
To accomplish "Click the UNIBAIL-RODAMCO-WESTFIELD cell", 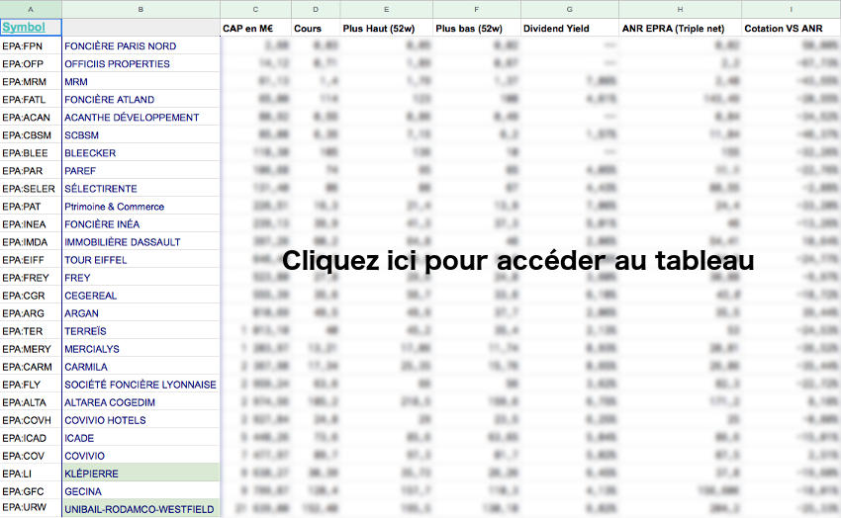I will coord(139,509).
